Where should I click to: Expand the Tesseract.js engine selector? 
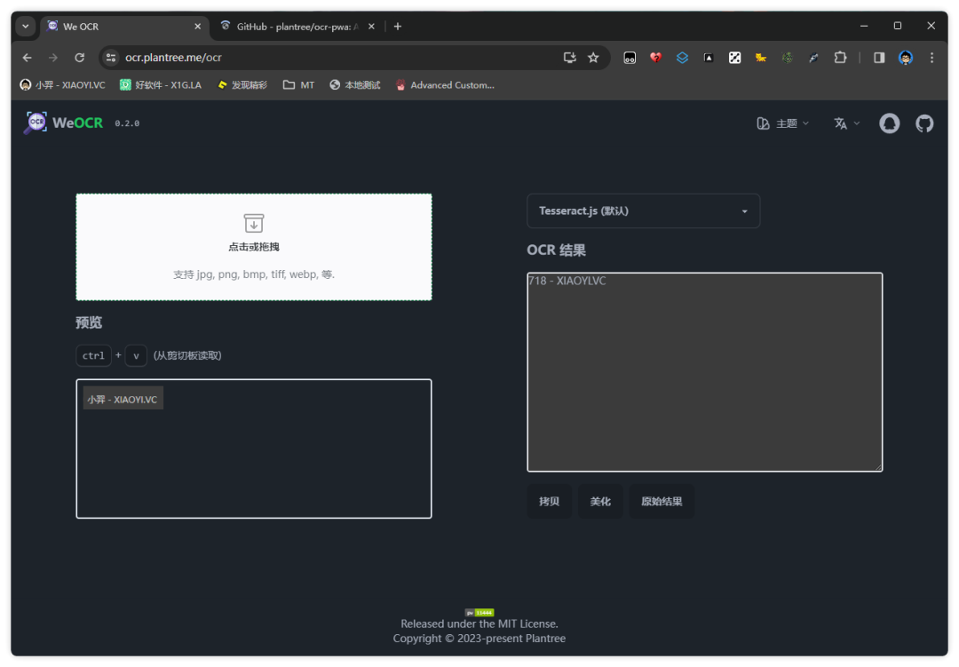(644, 210)
